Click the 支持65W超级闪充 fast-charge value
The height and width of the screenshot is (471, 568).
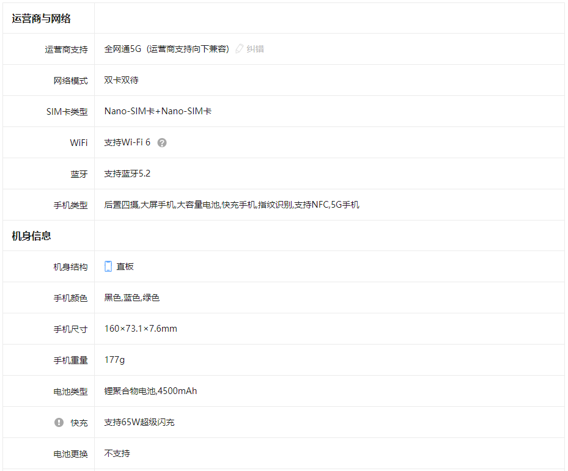tap(138, 422)
